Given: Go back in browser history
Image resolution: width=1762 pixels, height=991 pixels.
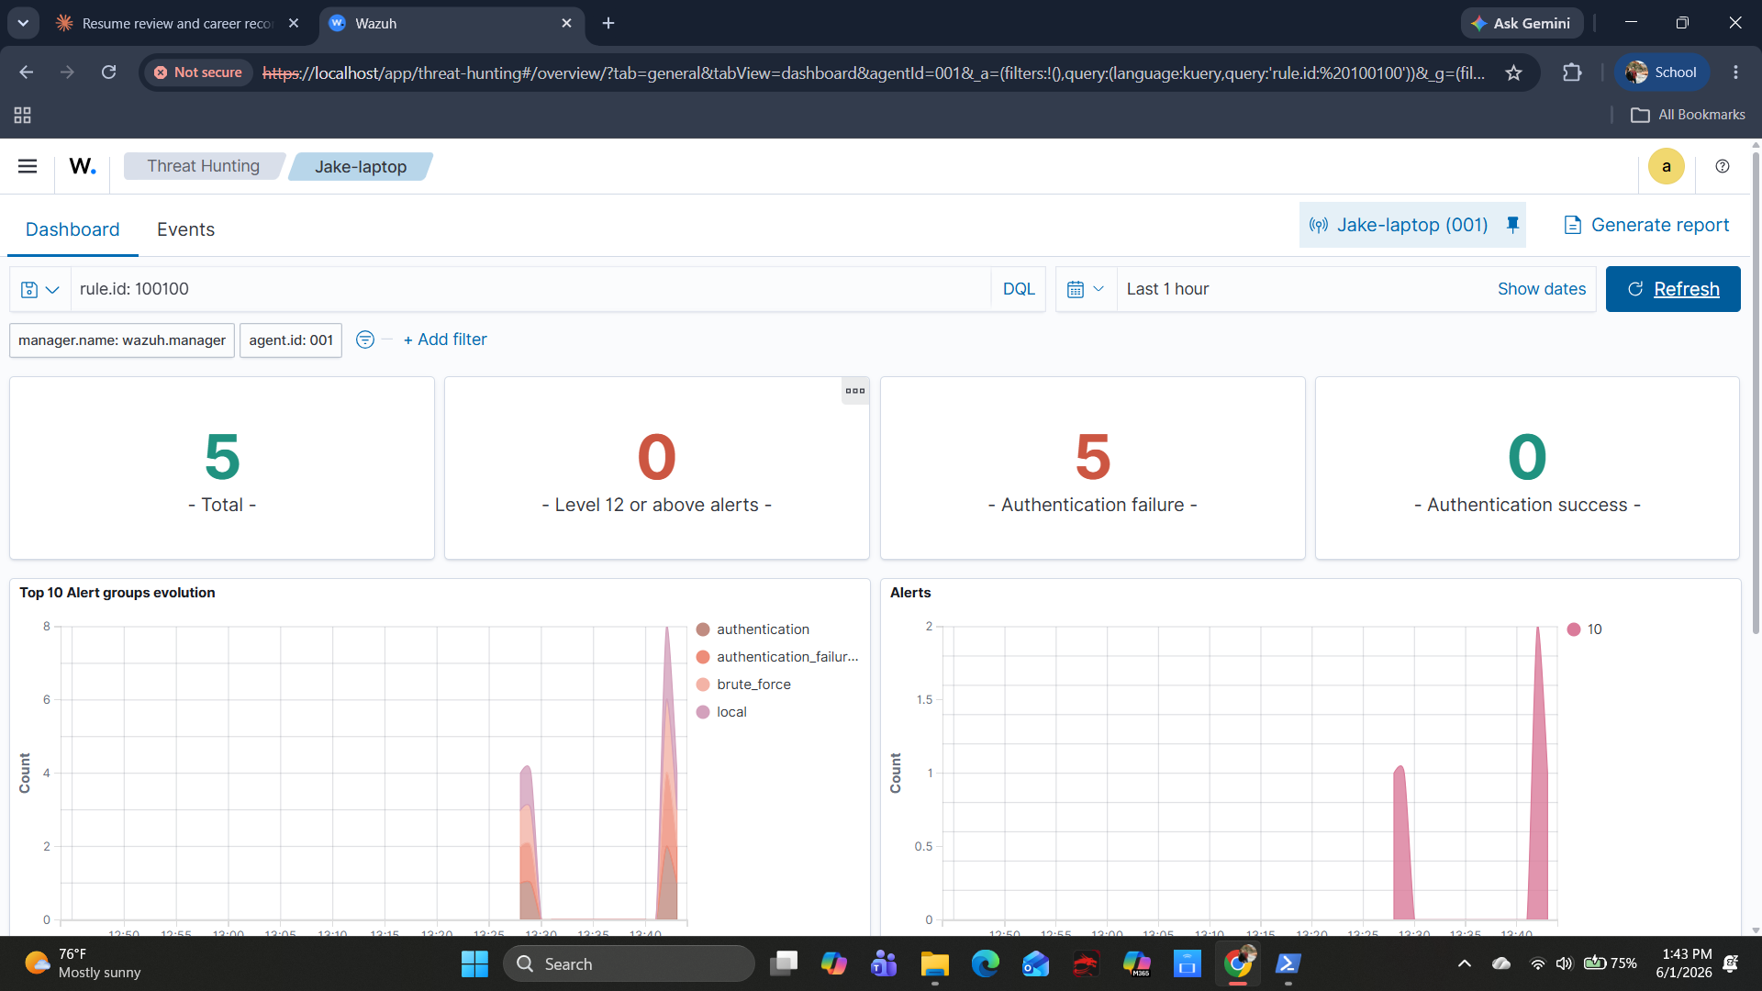Looking at the screenshot, I should pos(26,72).
